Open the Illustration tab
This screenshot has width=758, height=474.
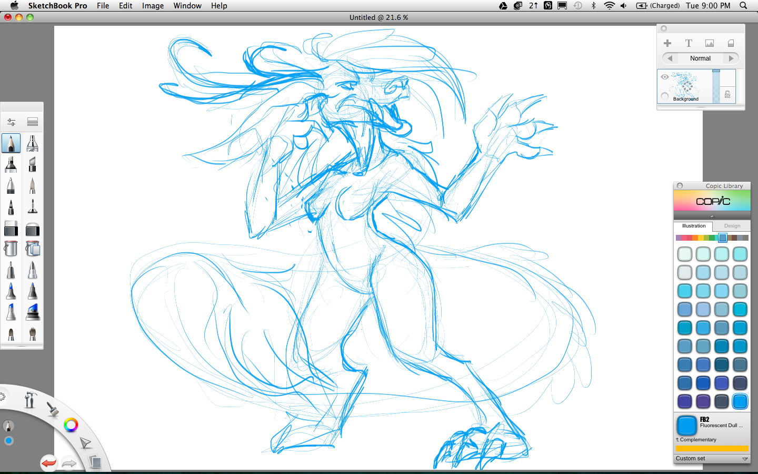click(x=694, y=226)
